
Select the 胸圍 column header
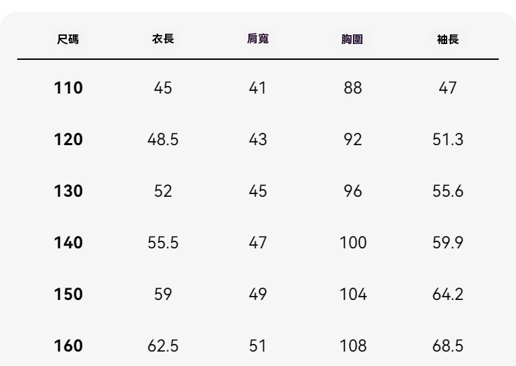tap(352, 39)
